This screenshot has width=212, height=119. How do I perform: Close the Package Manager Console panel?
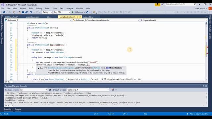tap(206, 86)
